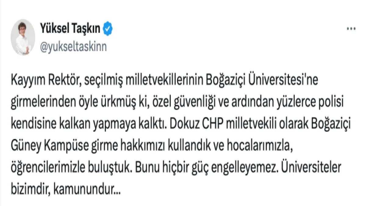This screenshot has height=206, width=366.
Task: Open the @yukseltaskinn handle link
Action: [x=73, y=47]
